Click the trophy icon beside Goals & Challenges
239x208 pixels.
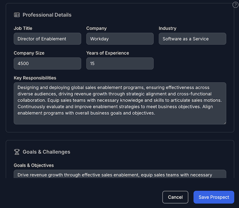(17, 152)
